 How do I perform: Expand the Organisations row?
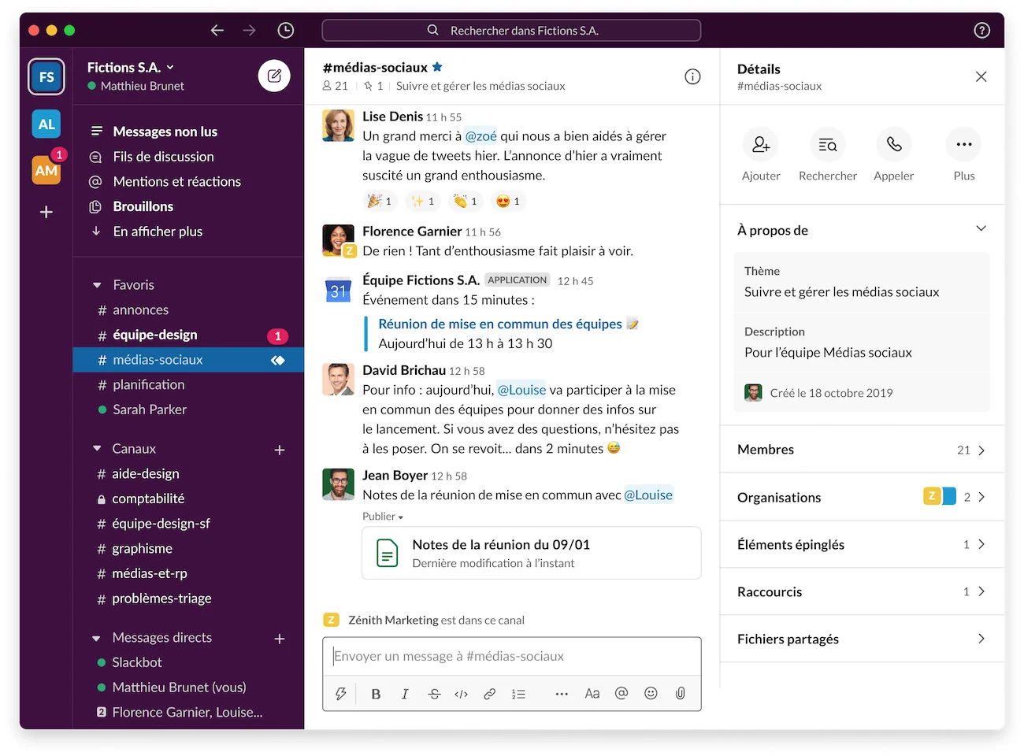tap(863, 497)
